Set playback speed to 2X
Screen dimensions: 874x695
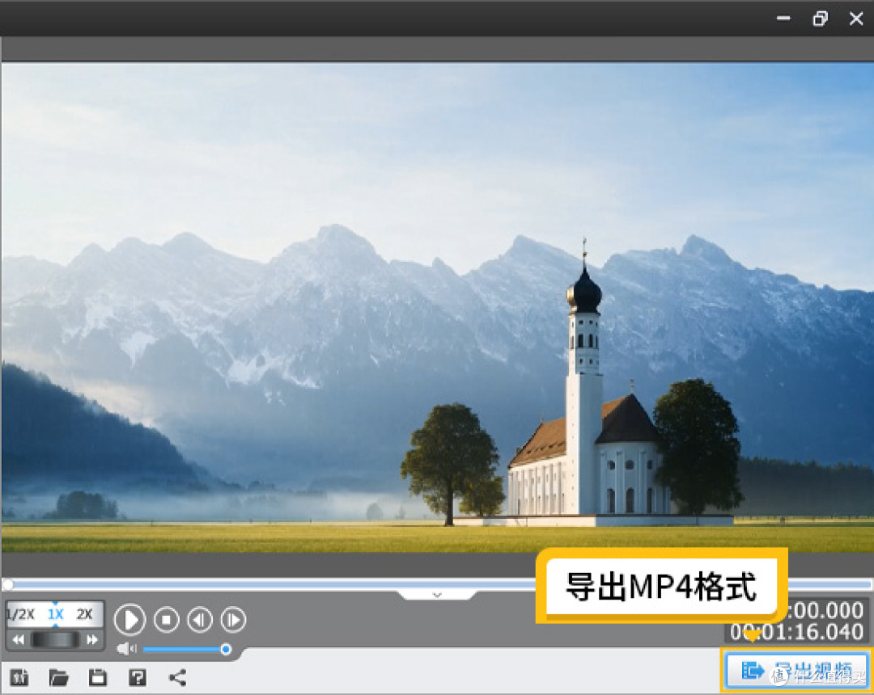(84, 614)
